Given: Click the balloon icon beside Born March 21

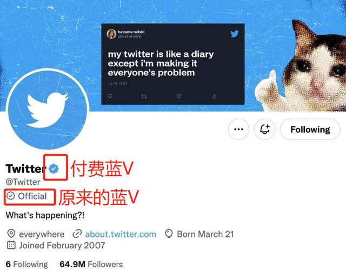Looking at the screenshot, I should [x=169, y=234].
